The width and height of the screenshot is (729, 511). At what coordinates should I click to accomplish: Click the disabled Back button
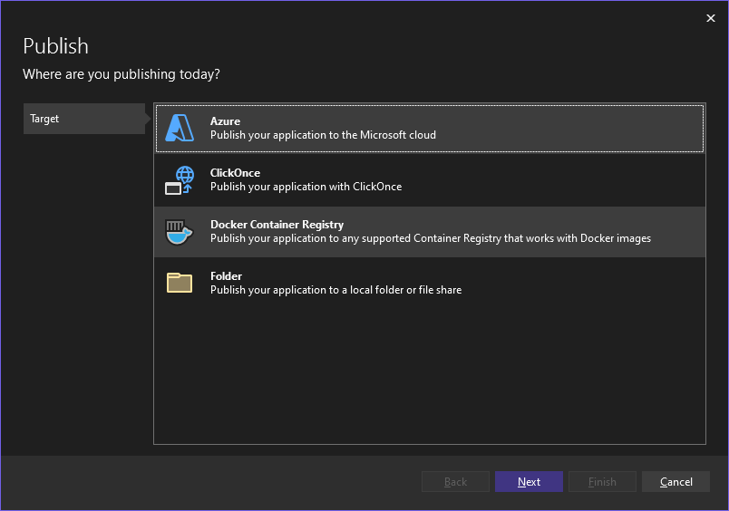tap(455, 482)
